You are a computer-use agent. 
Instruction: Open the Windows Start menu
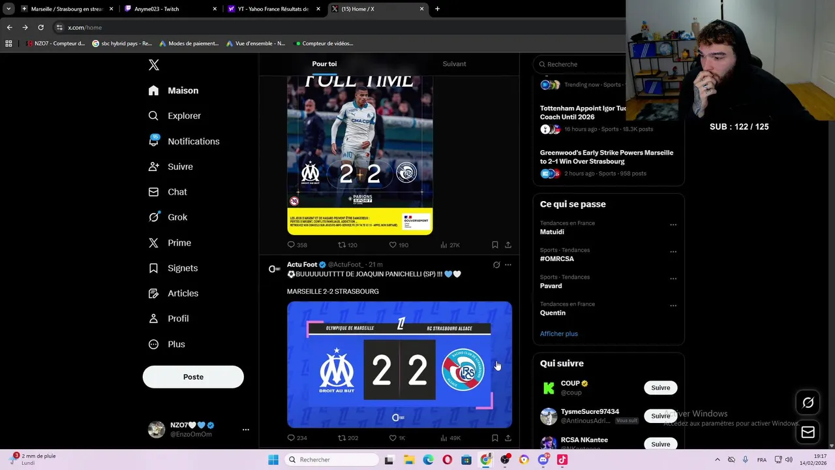point(273,460)
